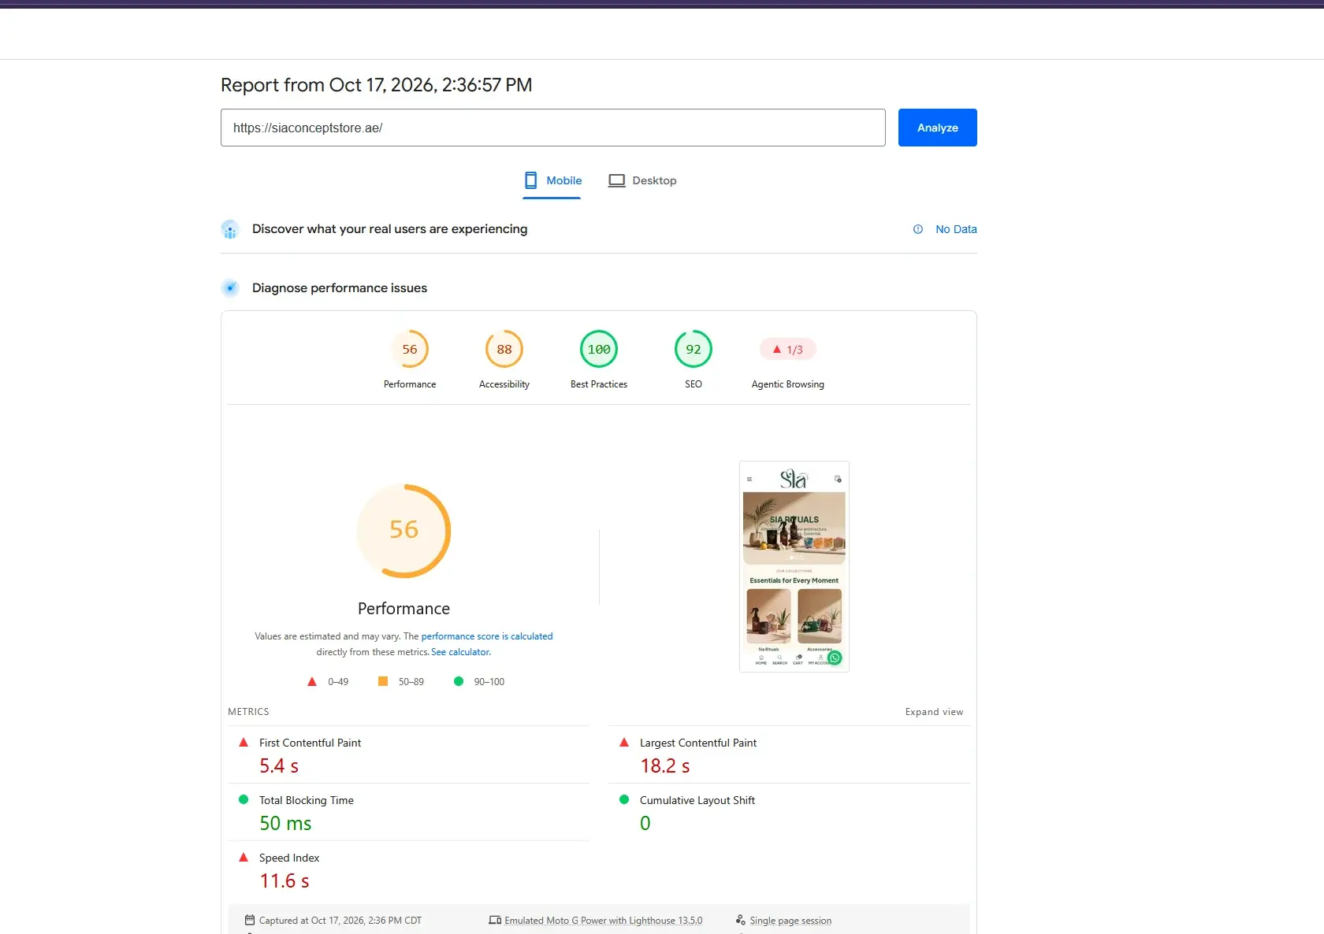Click the Single page session icon
The height and width of the screenshot is (934, 1324).
(x=740, y=920)
